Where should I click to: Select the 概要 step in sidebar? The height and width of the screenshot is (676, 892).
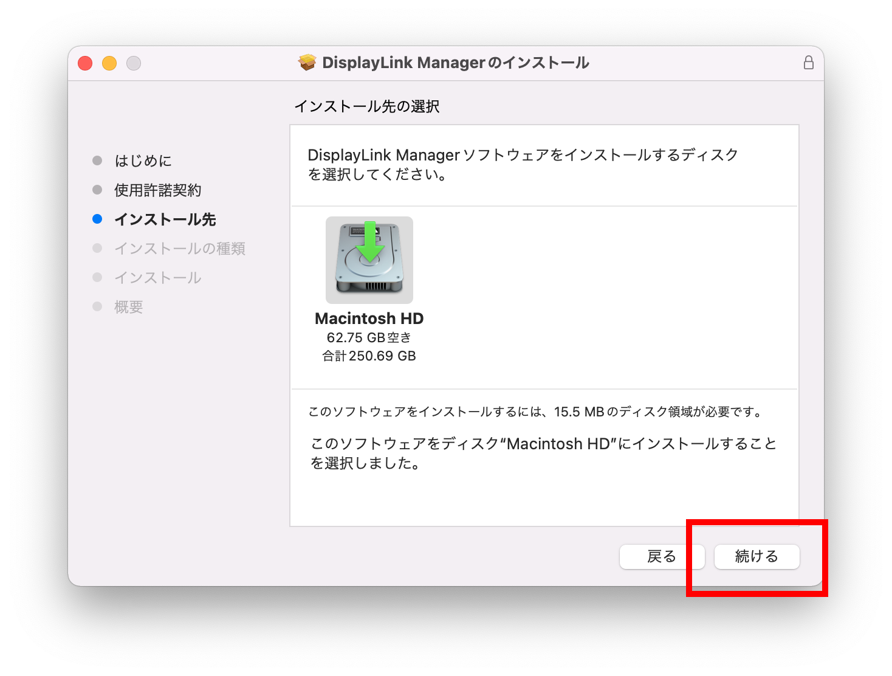coord(129,307)
